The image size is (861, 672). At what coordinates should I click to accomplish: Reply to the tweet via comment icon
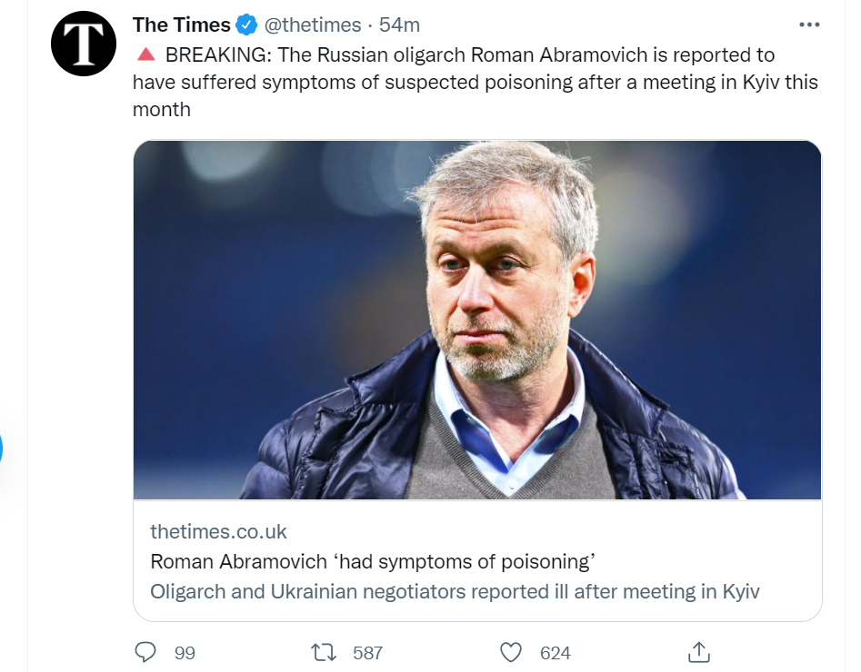(x=146, y=652)
